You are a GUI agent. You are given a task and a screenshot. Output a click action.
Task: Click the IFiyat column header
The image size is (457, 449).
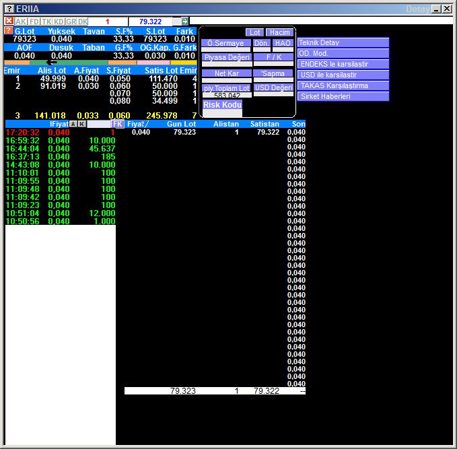pos(59,124)
